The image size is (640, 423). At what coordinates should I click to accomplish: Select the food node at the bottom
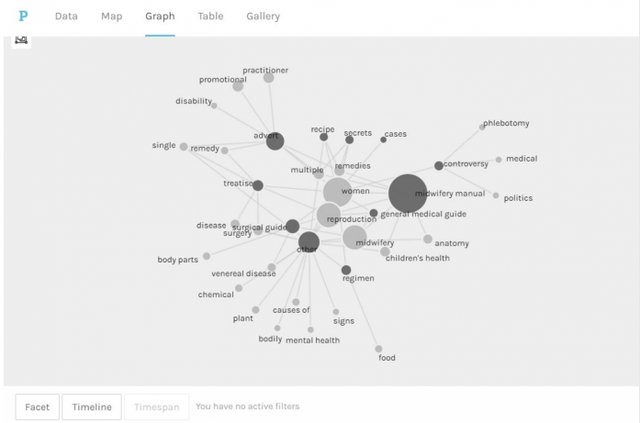[379, 349]
